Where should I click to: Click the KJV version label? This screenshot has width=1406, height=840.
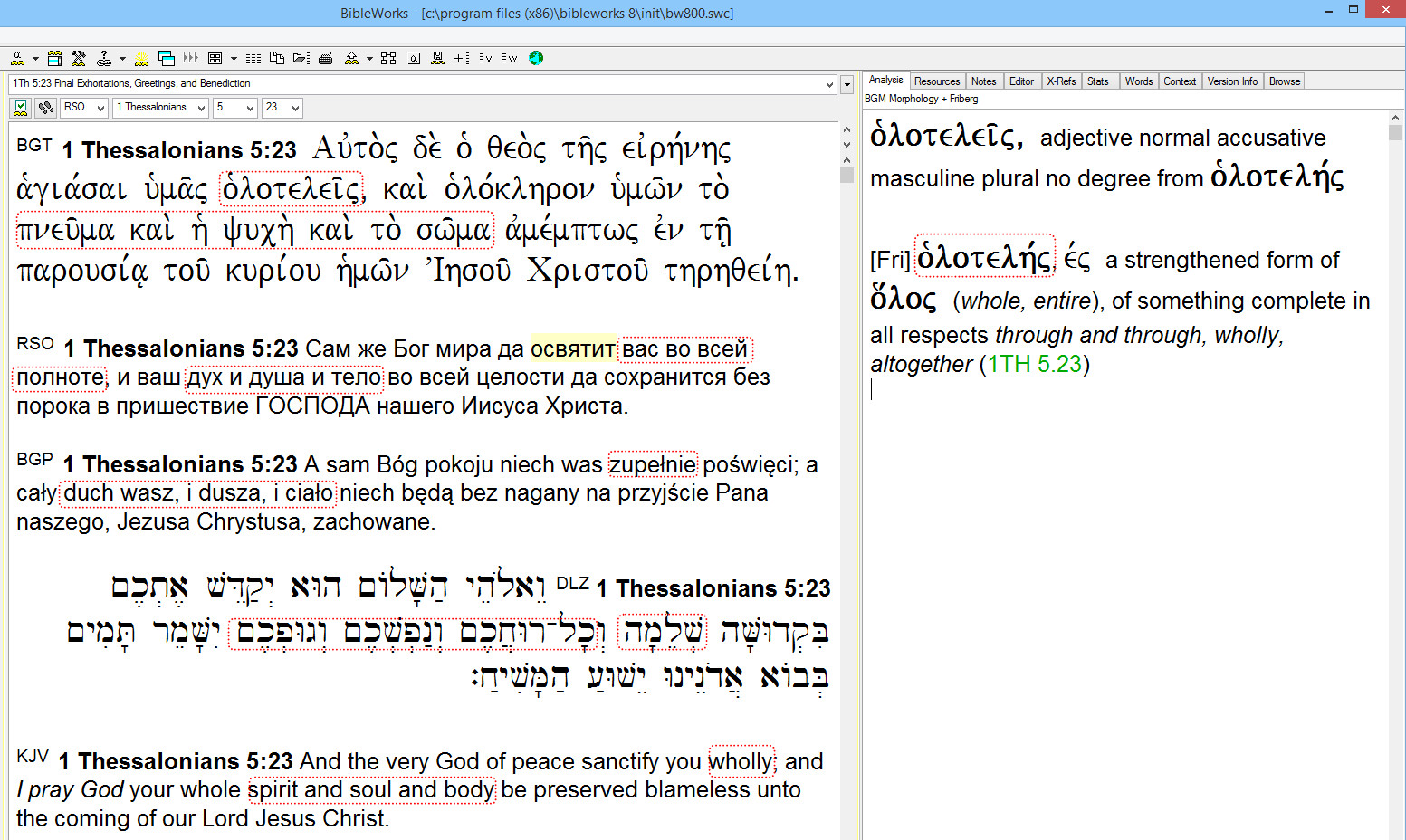click(33, 757)
